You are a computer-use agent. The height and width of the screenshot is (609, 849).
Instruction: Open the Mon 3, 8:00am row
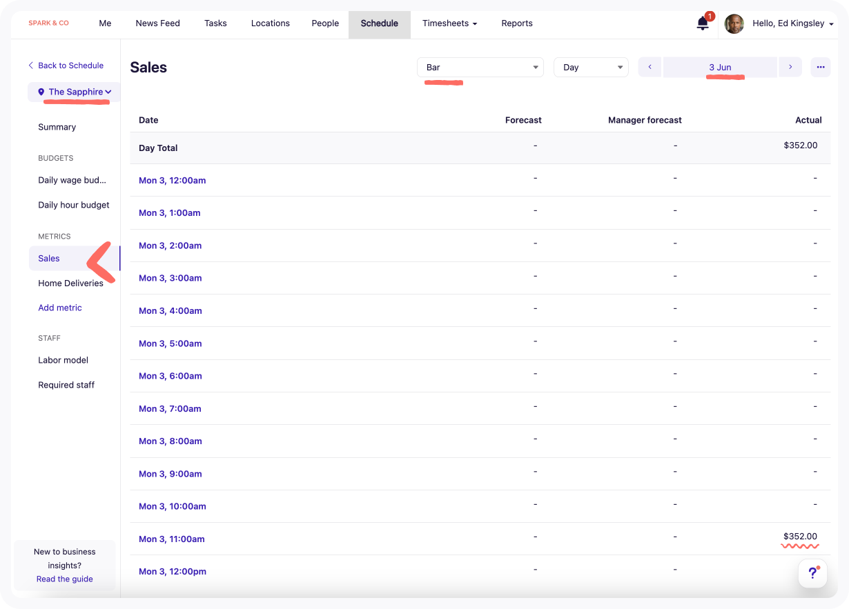[x=480, y=441]
